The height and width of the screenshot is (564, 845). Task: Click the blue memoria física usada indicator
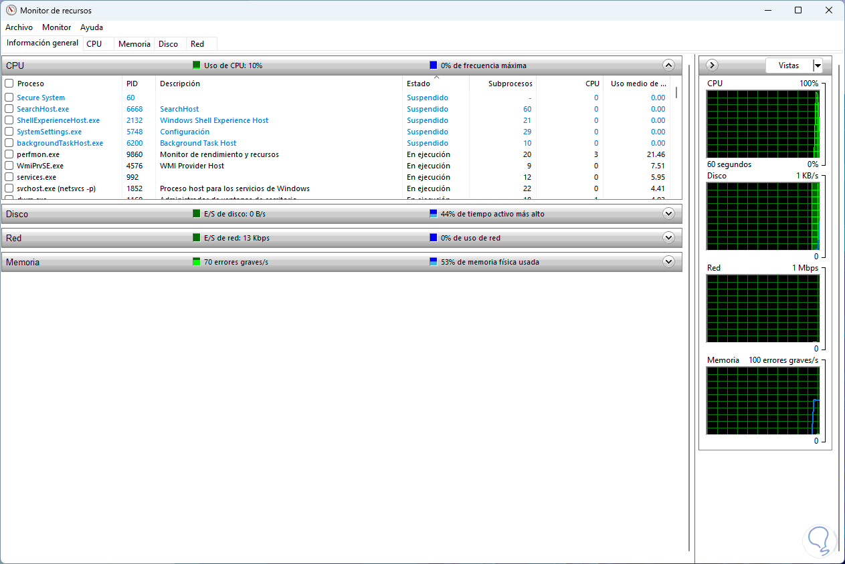click(434, 262)
